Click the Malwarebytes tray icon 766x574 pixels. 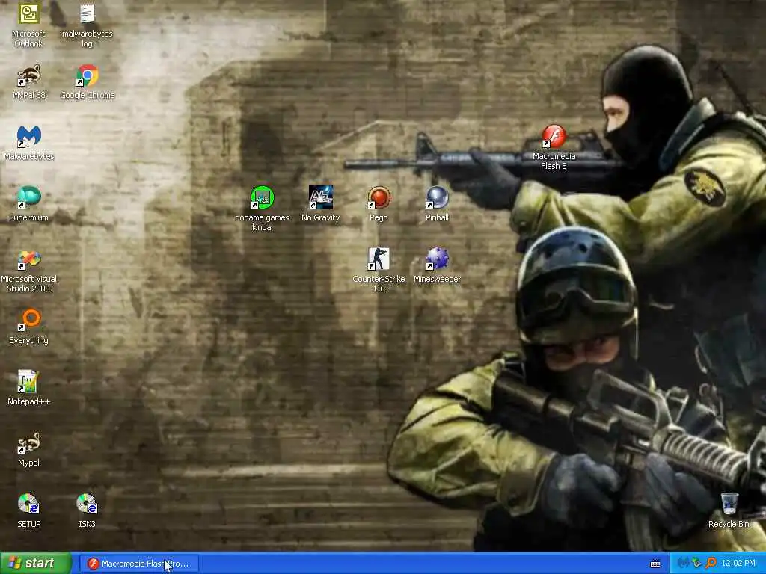pyautogui.click(x=684, y=564)
